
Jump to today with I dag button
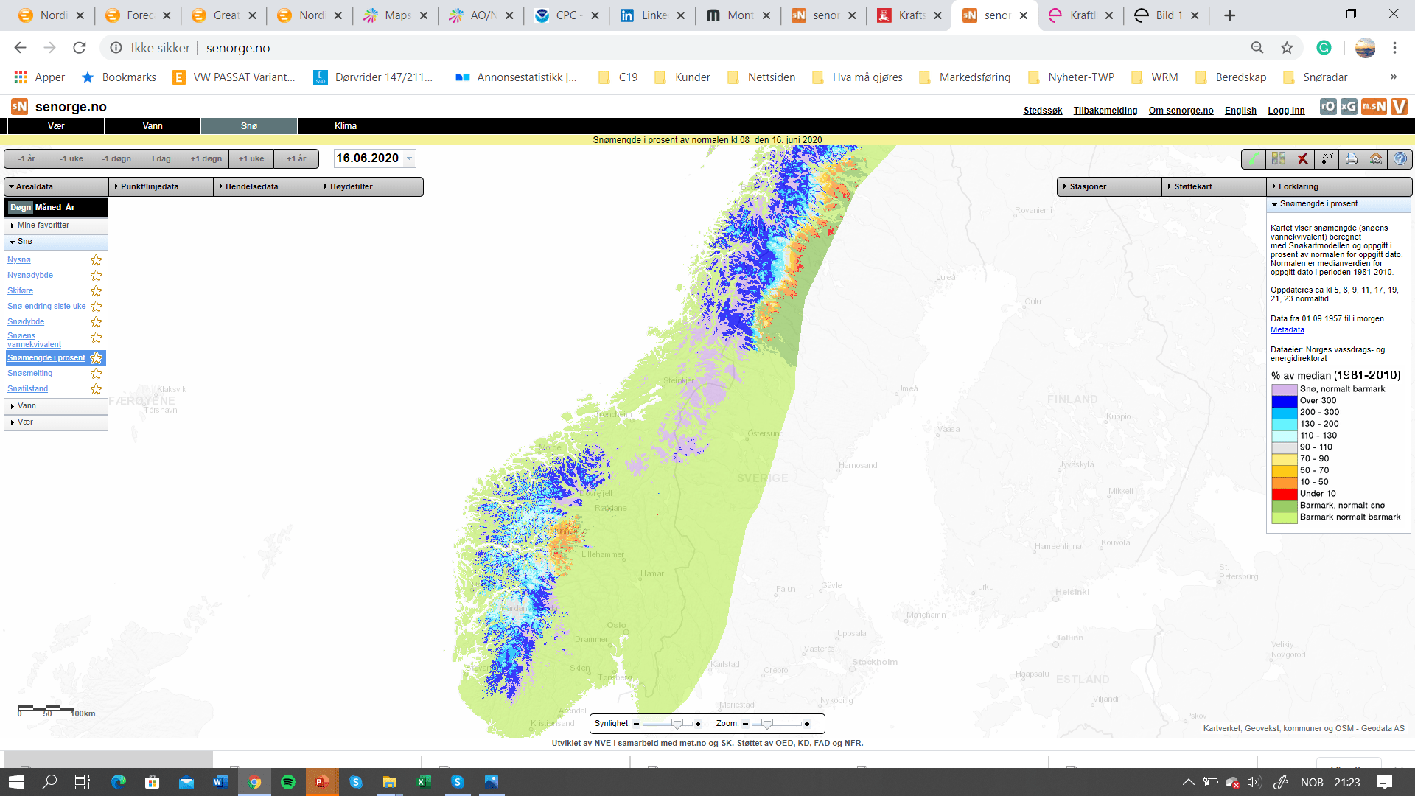click(161, 158)
